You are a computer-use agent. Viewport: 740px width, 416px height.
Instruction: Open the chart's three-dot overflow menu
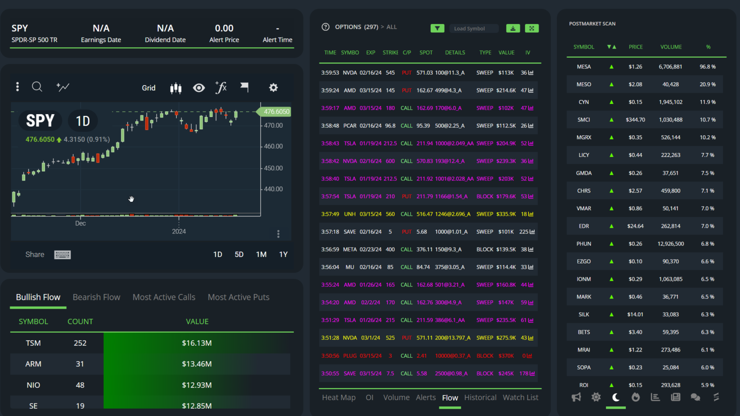(17, 87)
